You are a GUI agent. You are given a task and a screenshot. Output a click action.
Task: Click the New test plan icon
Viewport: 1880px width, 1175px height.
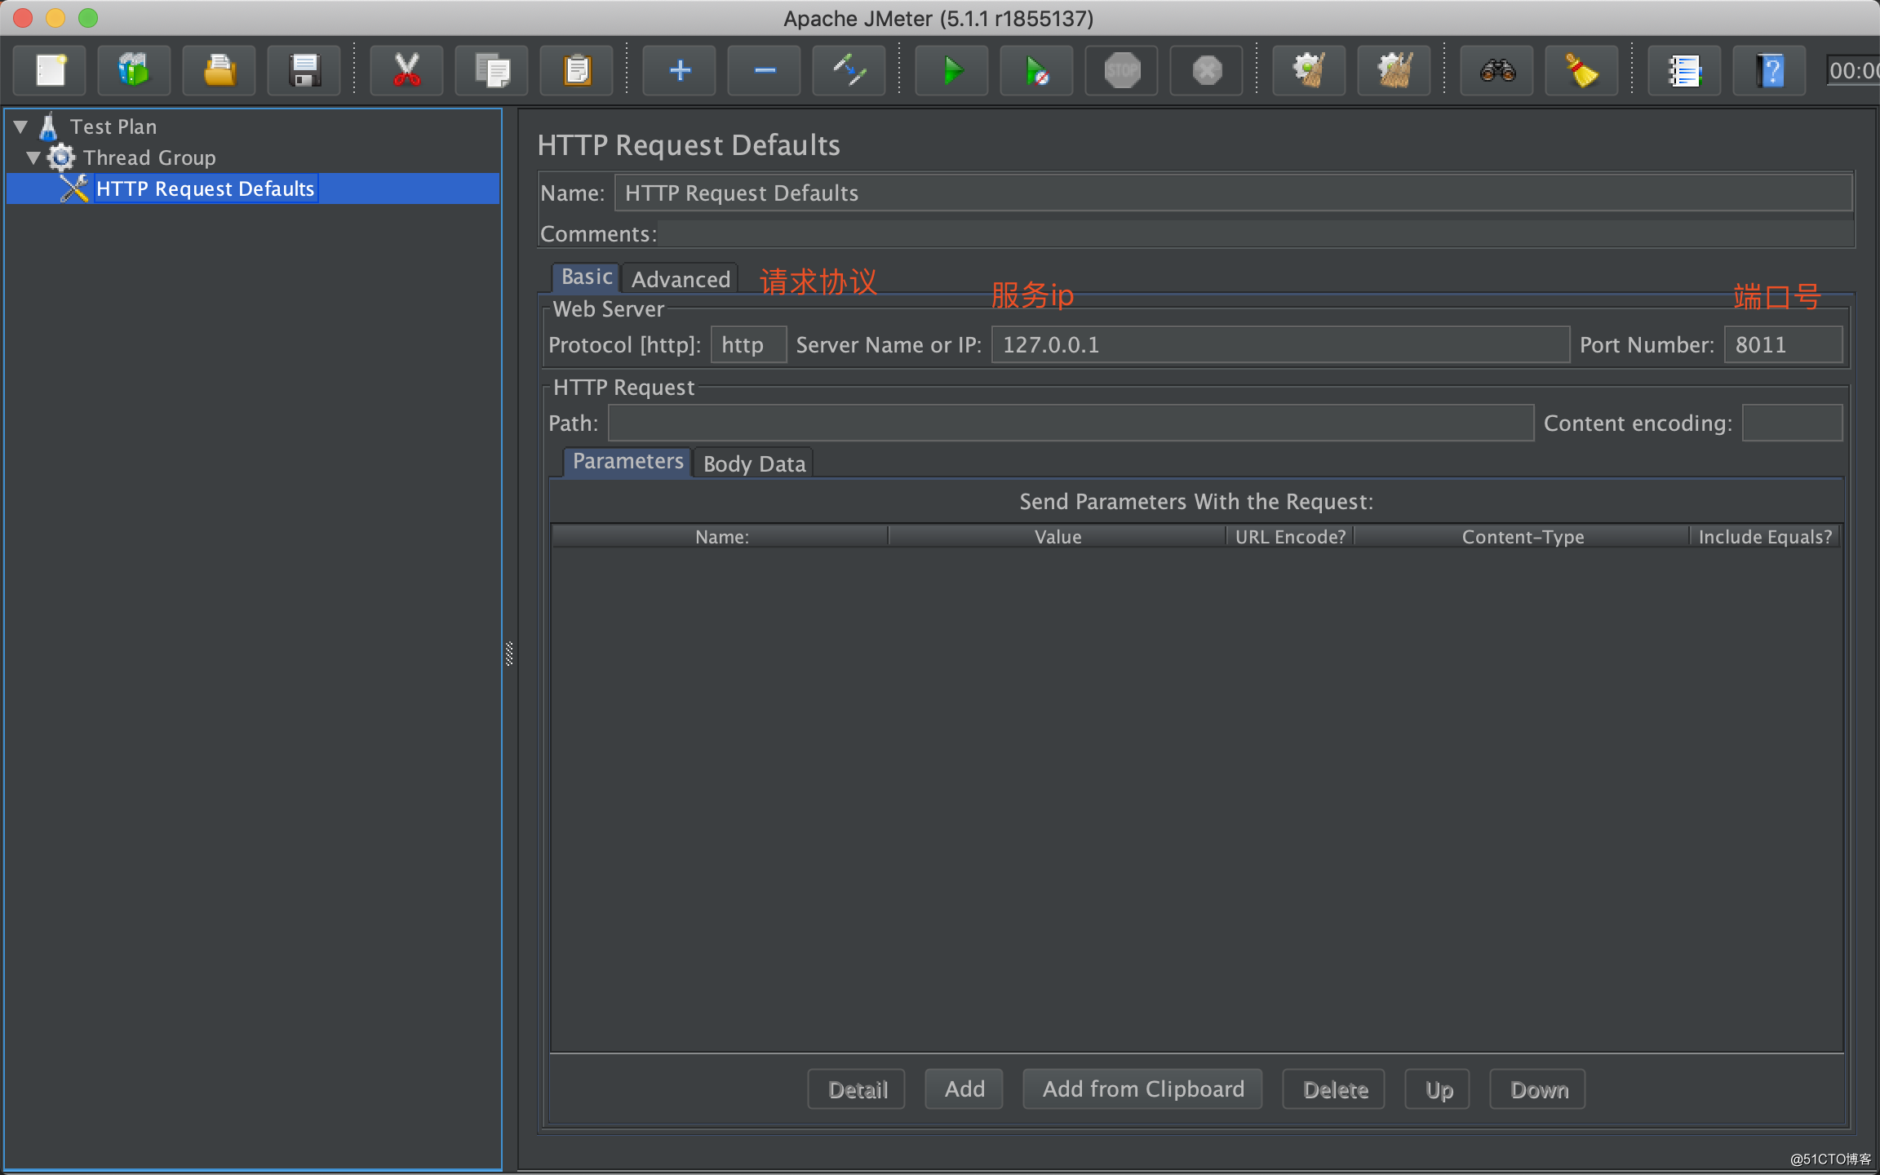[x=51, y=71]
